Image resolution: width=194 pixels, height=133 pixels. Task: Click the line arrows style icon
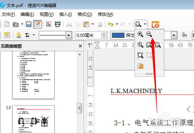tap(27, 35)
